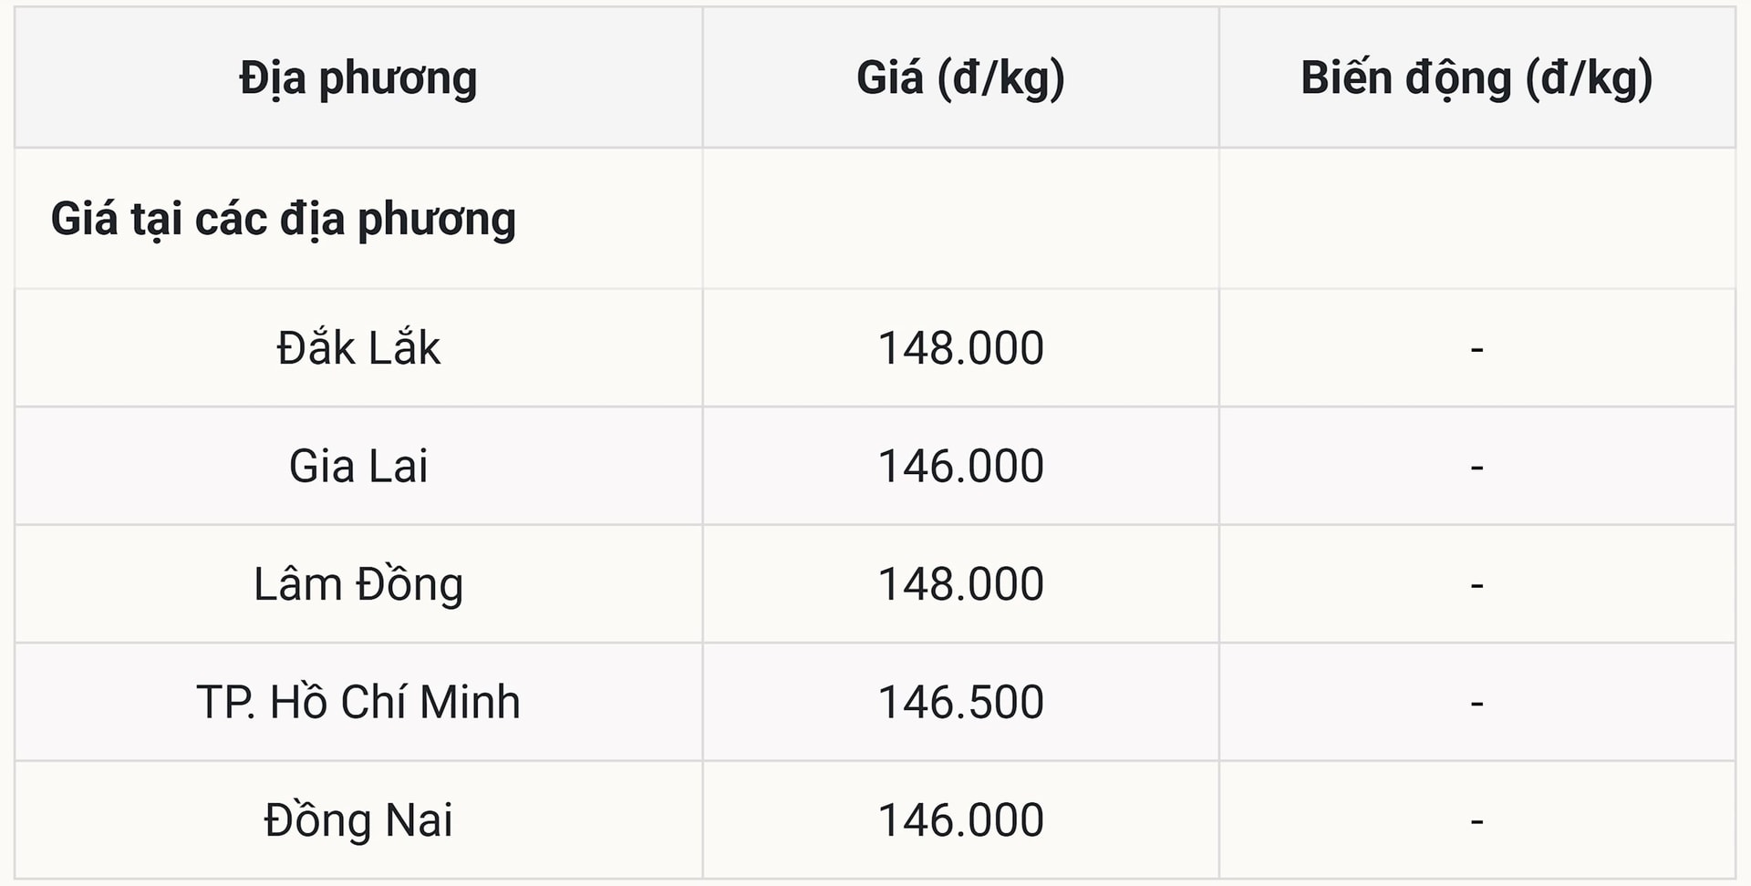Select the "Biến động (đ/kg)" column header
This screenshot has width=1751, height=886.
[1476, 78]
